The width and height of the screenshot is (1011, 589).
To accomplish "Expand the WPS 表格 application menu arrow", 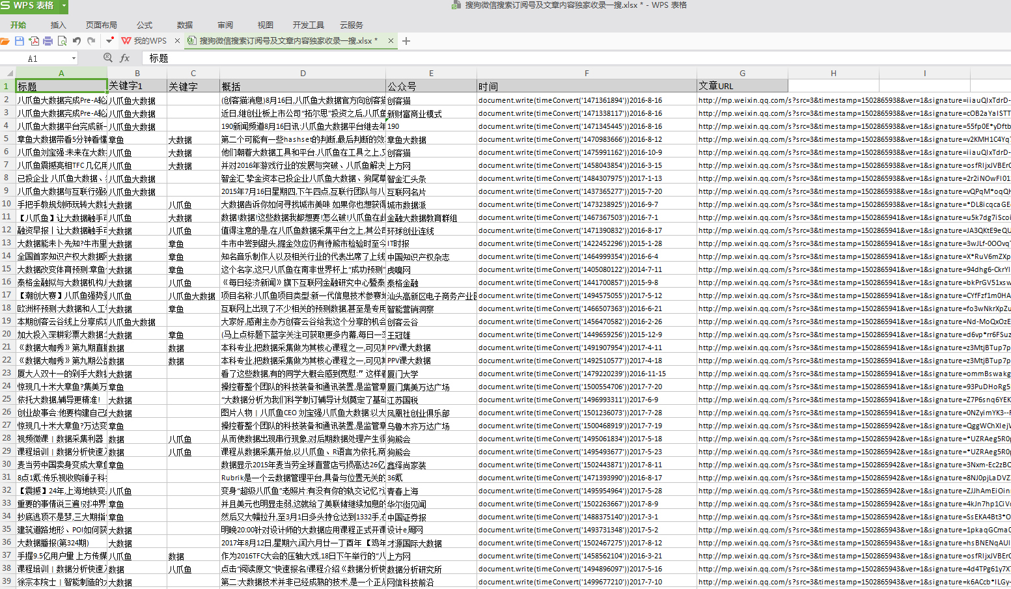I will tap(64, 6).
